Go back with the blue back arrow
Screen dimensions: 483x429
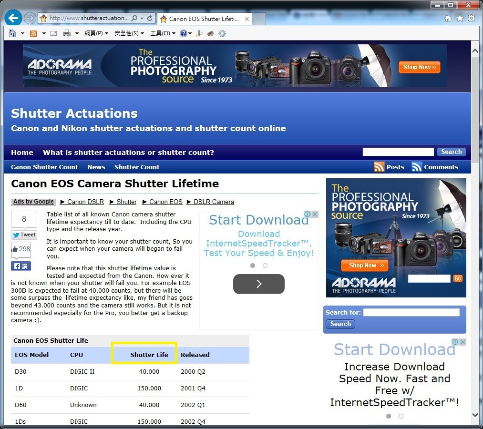tap(13, 18)
